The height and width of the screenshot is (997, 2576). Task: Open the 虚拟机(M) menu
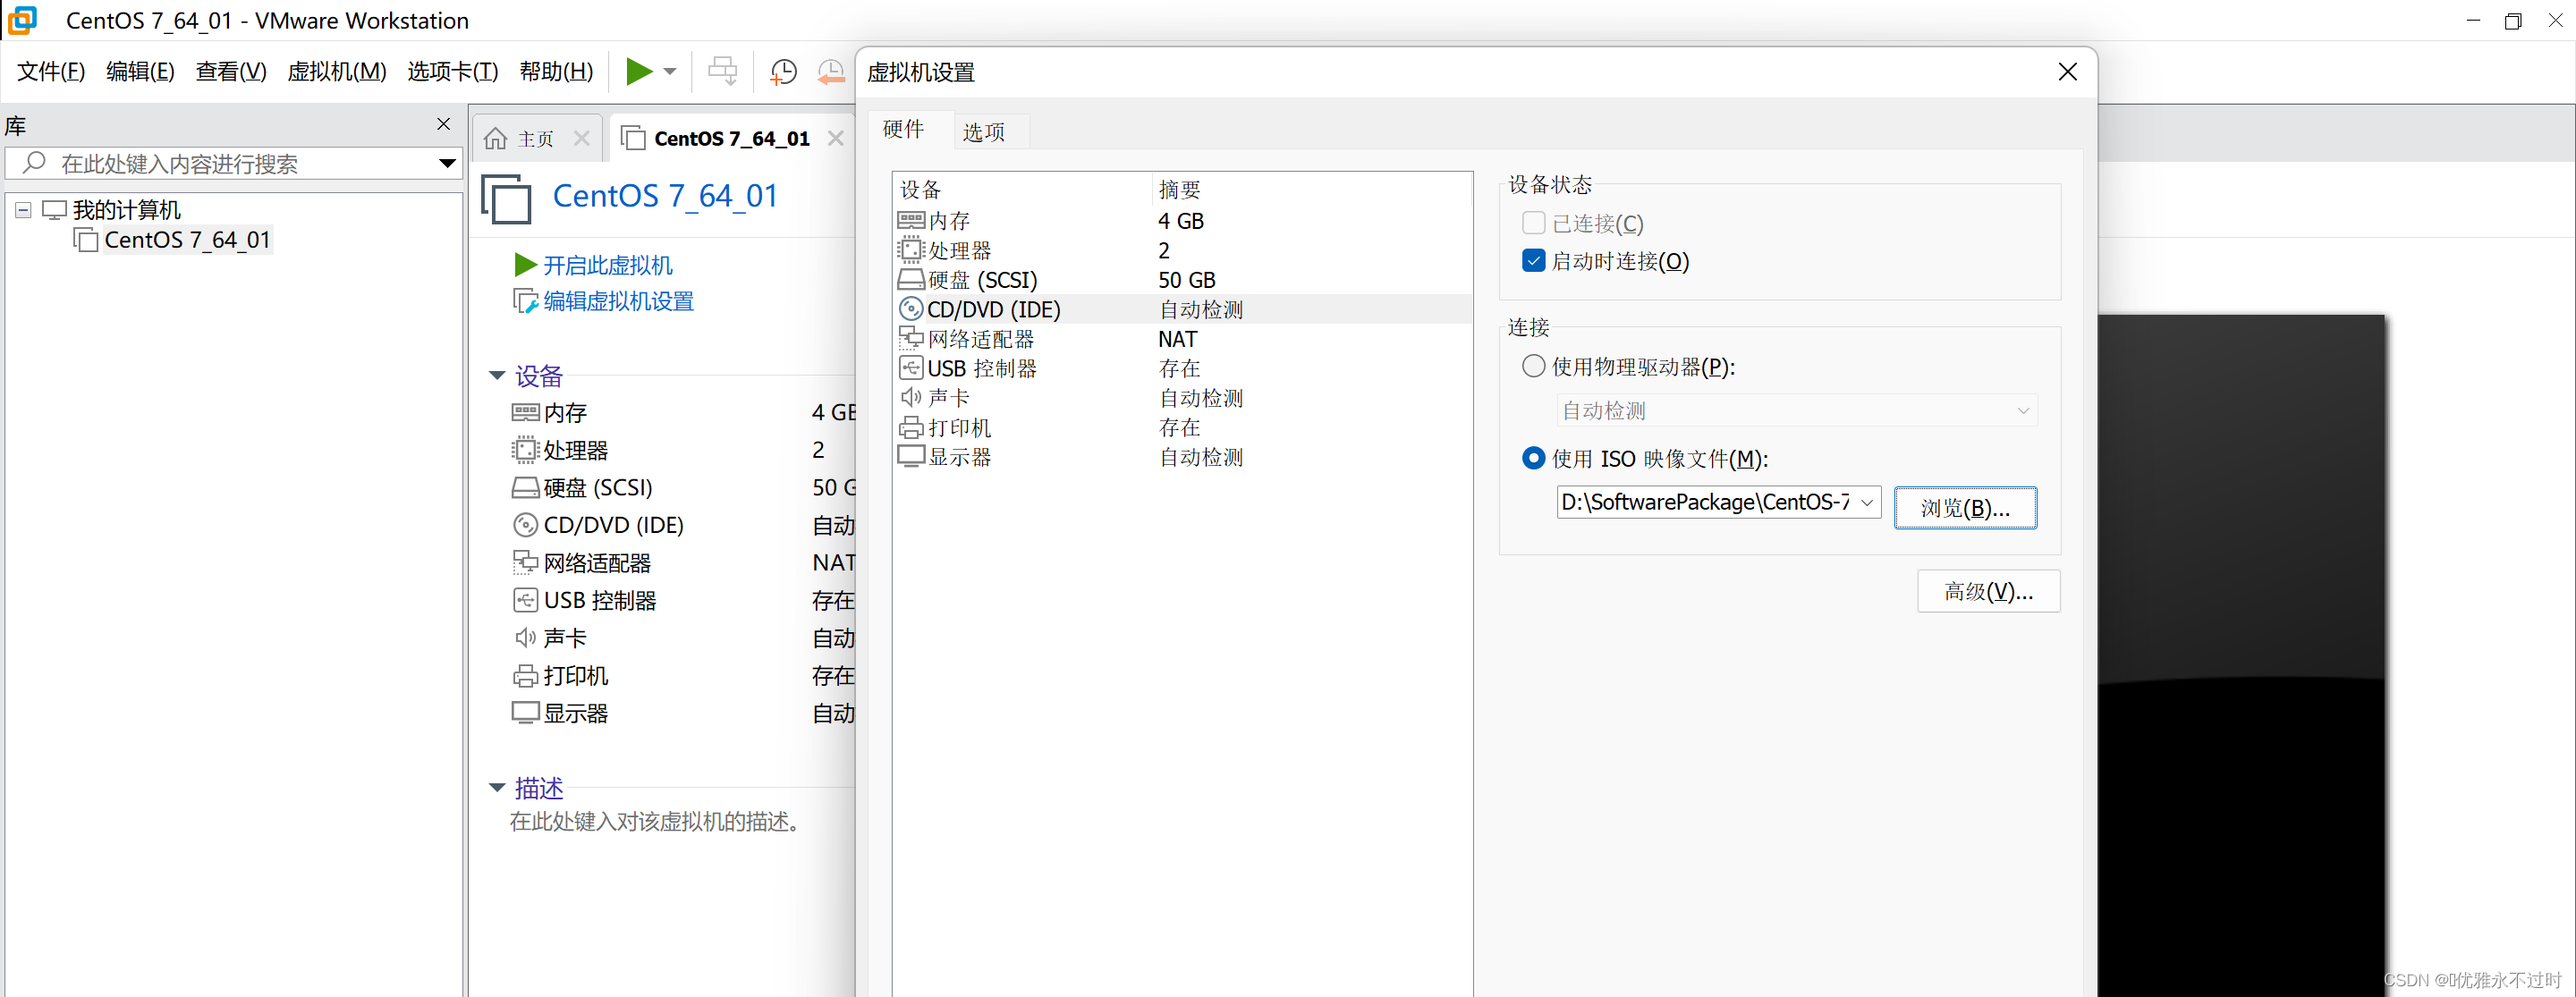pos(336,71)
